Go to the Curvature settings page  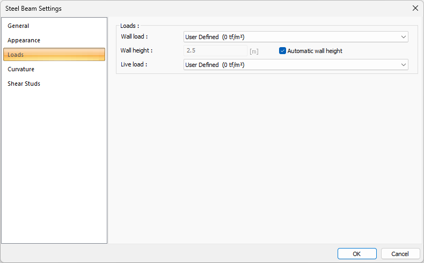click(x=21, y=69)
